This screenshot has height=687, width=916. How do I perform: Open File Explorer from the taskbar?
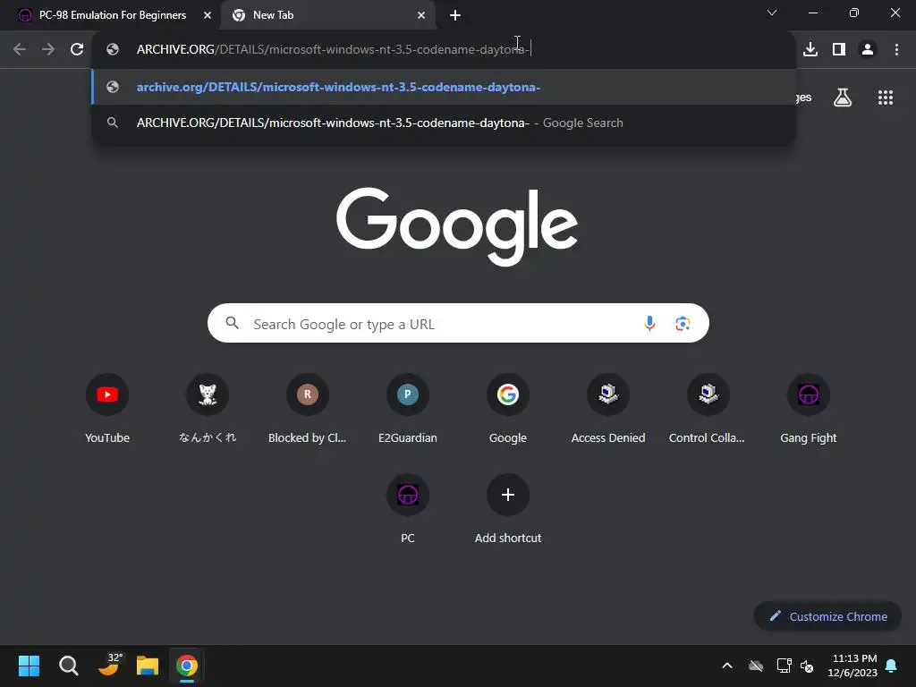[148, 666]
